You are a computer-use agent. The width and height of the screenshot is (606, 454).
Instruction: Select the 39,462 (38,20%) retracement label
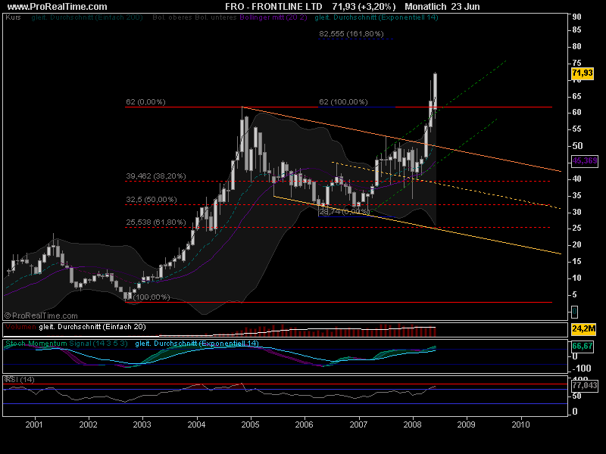155,176
